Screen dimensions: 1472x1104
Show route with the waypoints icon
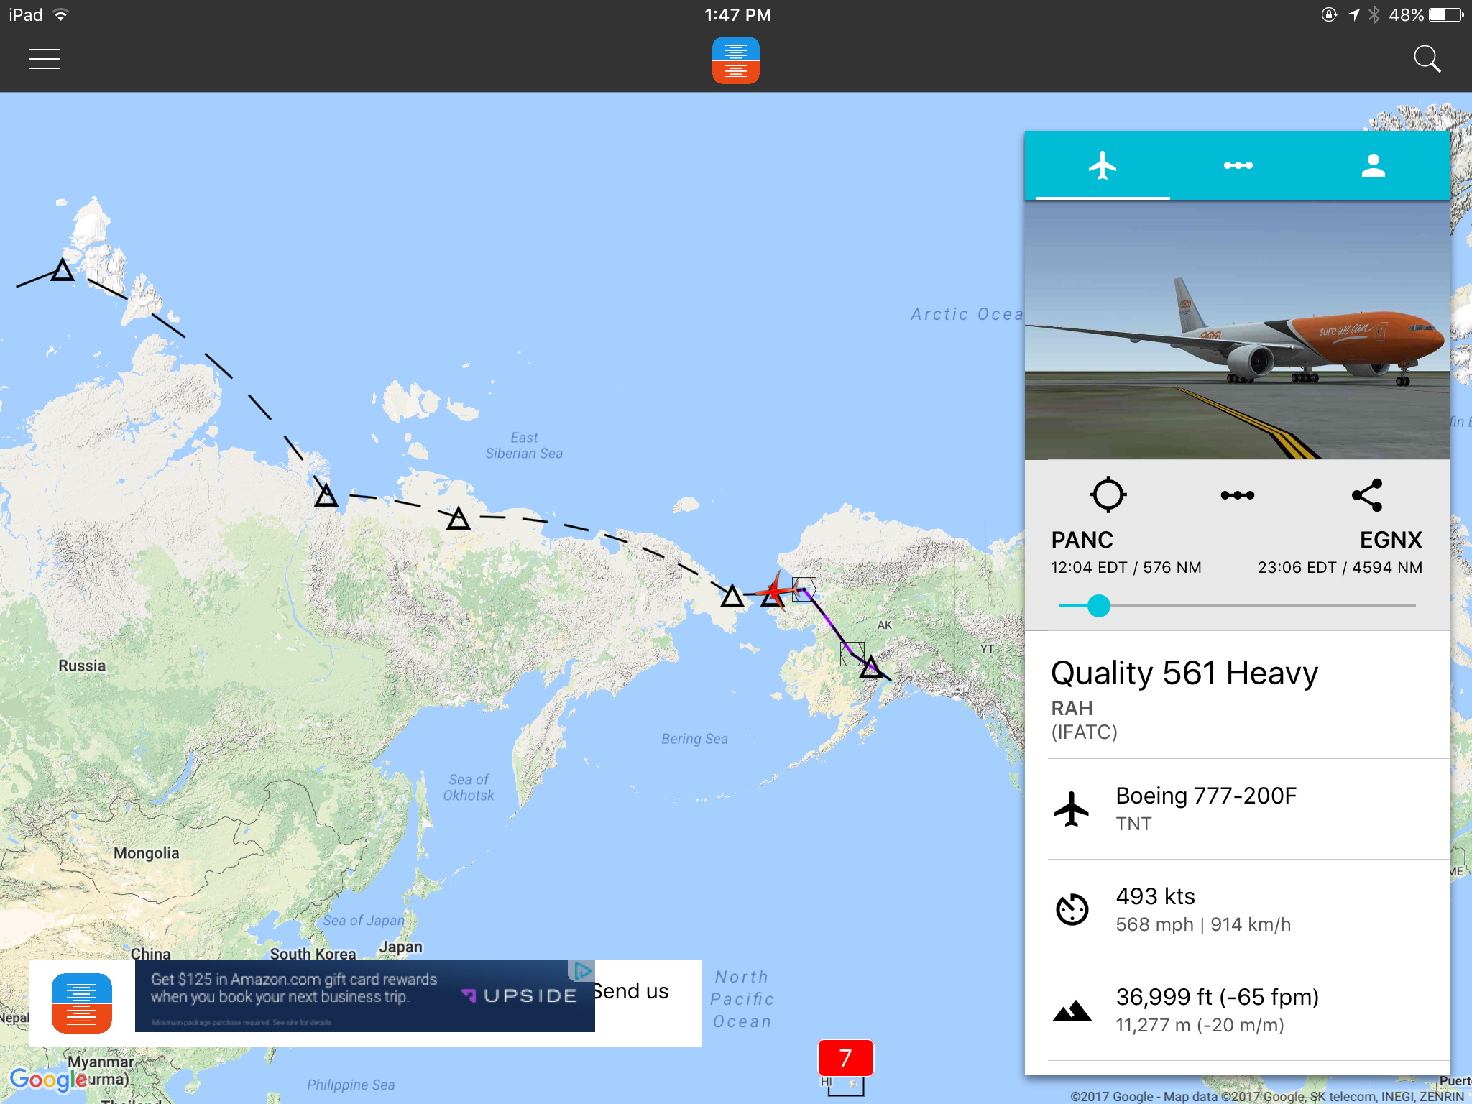click(x=1237, y=495)
